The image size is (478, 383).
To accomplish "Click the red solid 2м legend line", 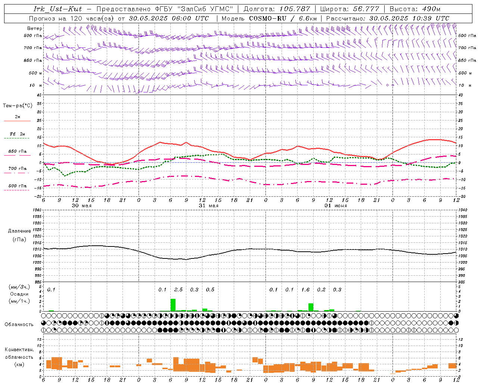I will click(x=17, y=121).
